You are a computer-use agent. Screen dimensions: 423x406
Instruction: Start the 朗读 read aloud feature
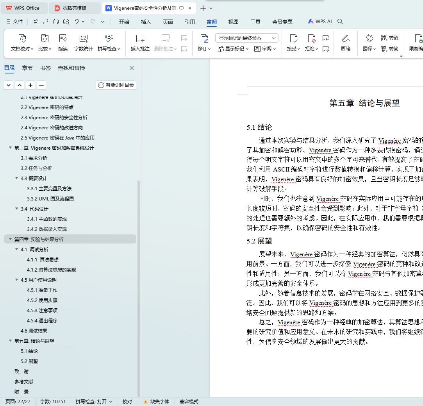pyautogui.click(x=63, y=43)
